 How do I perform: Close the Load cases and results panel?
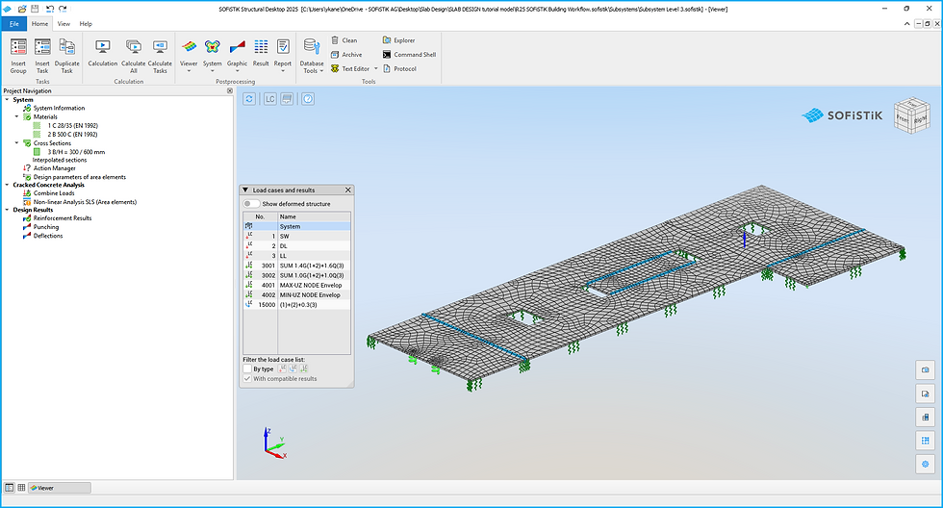(x=347, y=190)
